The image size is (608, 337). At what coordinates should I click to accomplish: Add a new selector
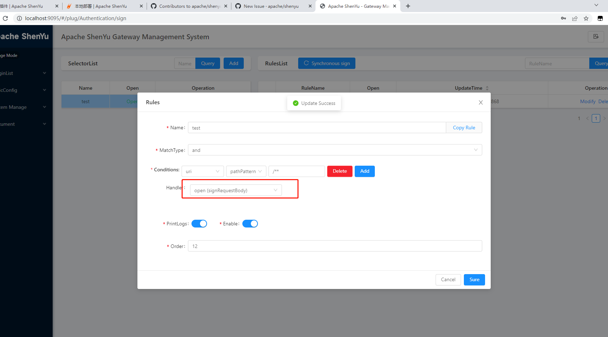pyautogui.click(x=234, y=63)
